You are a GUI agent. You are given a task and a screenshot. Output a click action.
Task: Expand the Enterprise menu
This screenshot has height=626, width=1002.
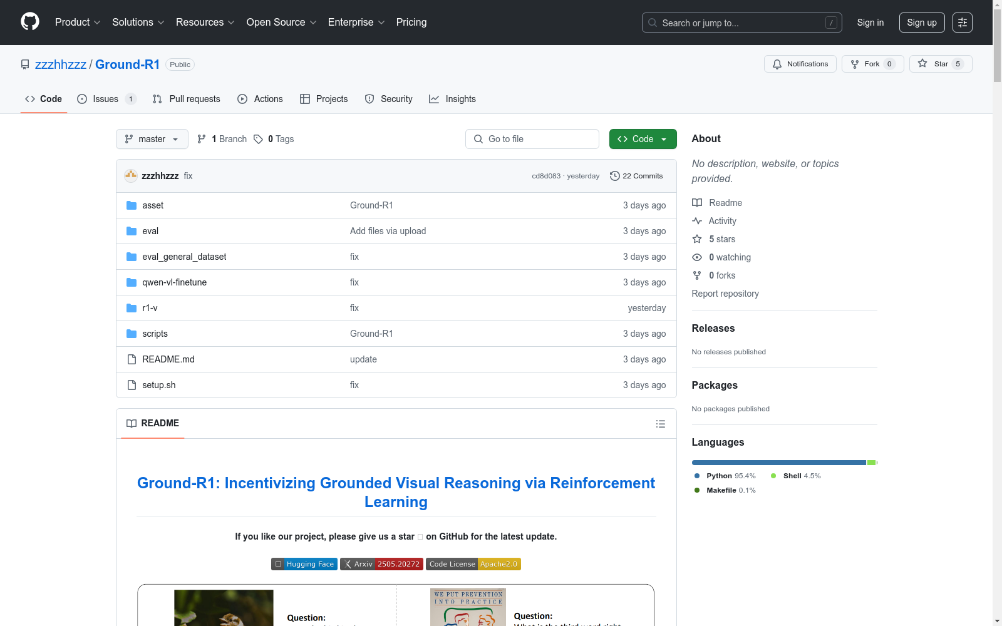coord(356,23)
